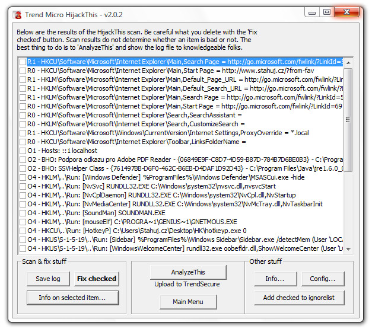Click the Save log button
The image size is (372, 332).
(48, 279)
